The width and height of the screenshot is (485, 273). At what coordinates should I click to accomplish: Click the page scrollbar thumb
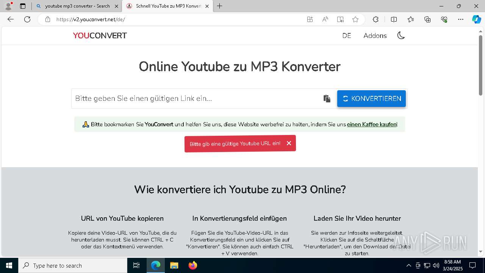point(481,65)
